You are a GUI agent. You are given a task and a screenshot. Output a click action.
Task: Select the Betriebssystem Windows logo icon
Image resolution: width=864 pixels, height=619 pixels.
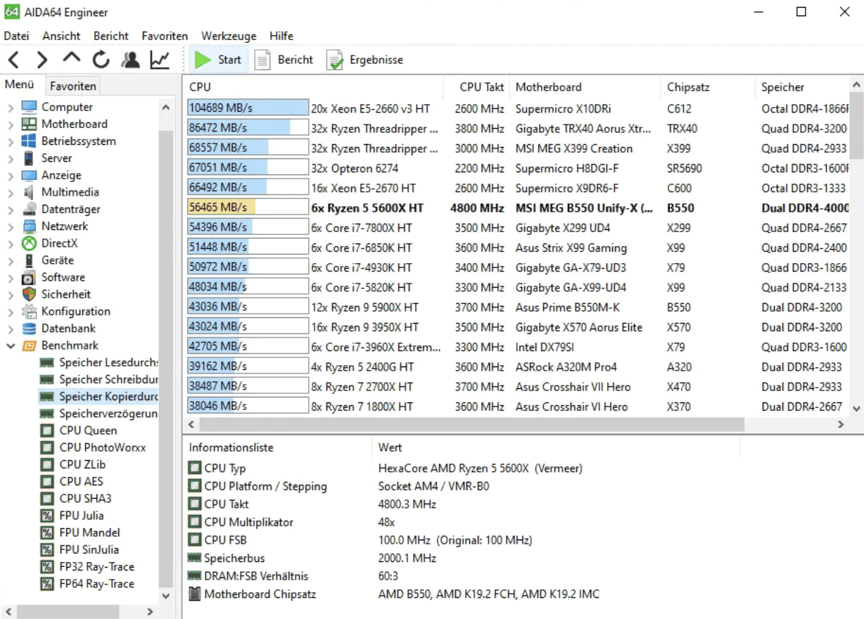point(29,141)
